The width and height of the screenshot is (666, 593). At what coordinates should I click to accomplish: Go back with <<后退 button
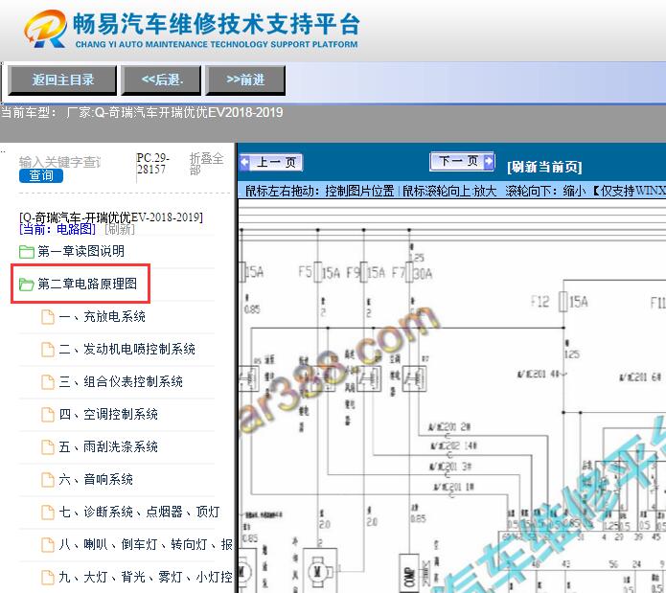(x=161, y=80)
